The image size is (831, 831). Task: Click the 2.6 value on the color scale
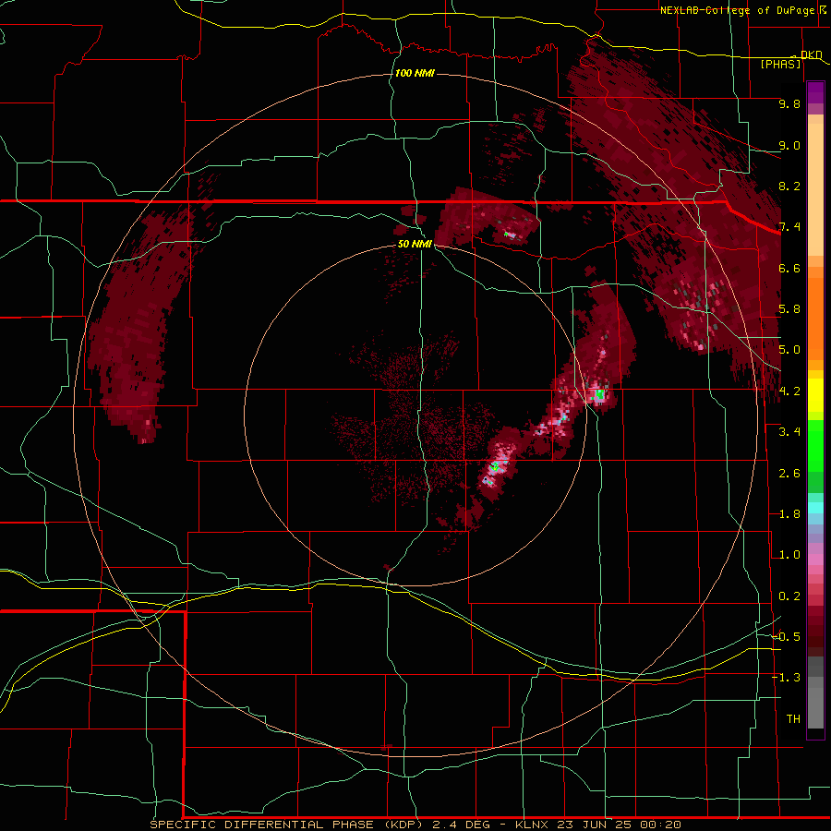(x=789, y=474)
